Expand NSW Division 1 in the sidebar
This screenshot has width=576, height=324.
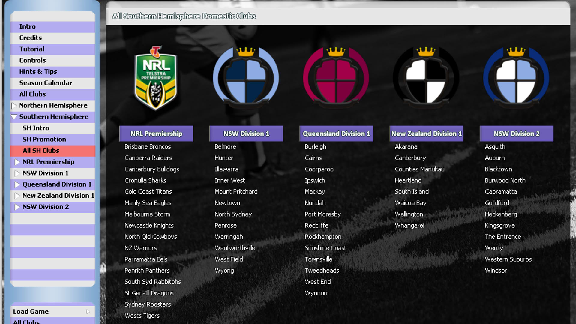point(17,173)
